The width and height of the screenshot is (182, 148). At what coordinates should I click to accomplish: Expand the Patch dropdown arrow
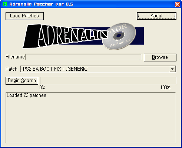pos(172,69)
